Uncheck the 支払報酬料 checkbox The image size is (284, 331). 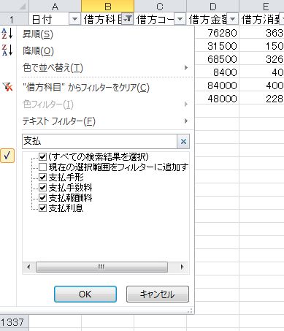42,197
